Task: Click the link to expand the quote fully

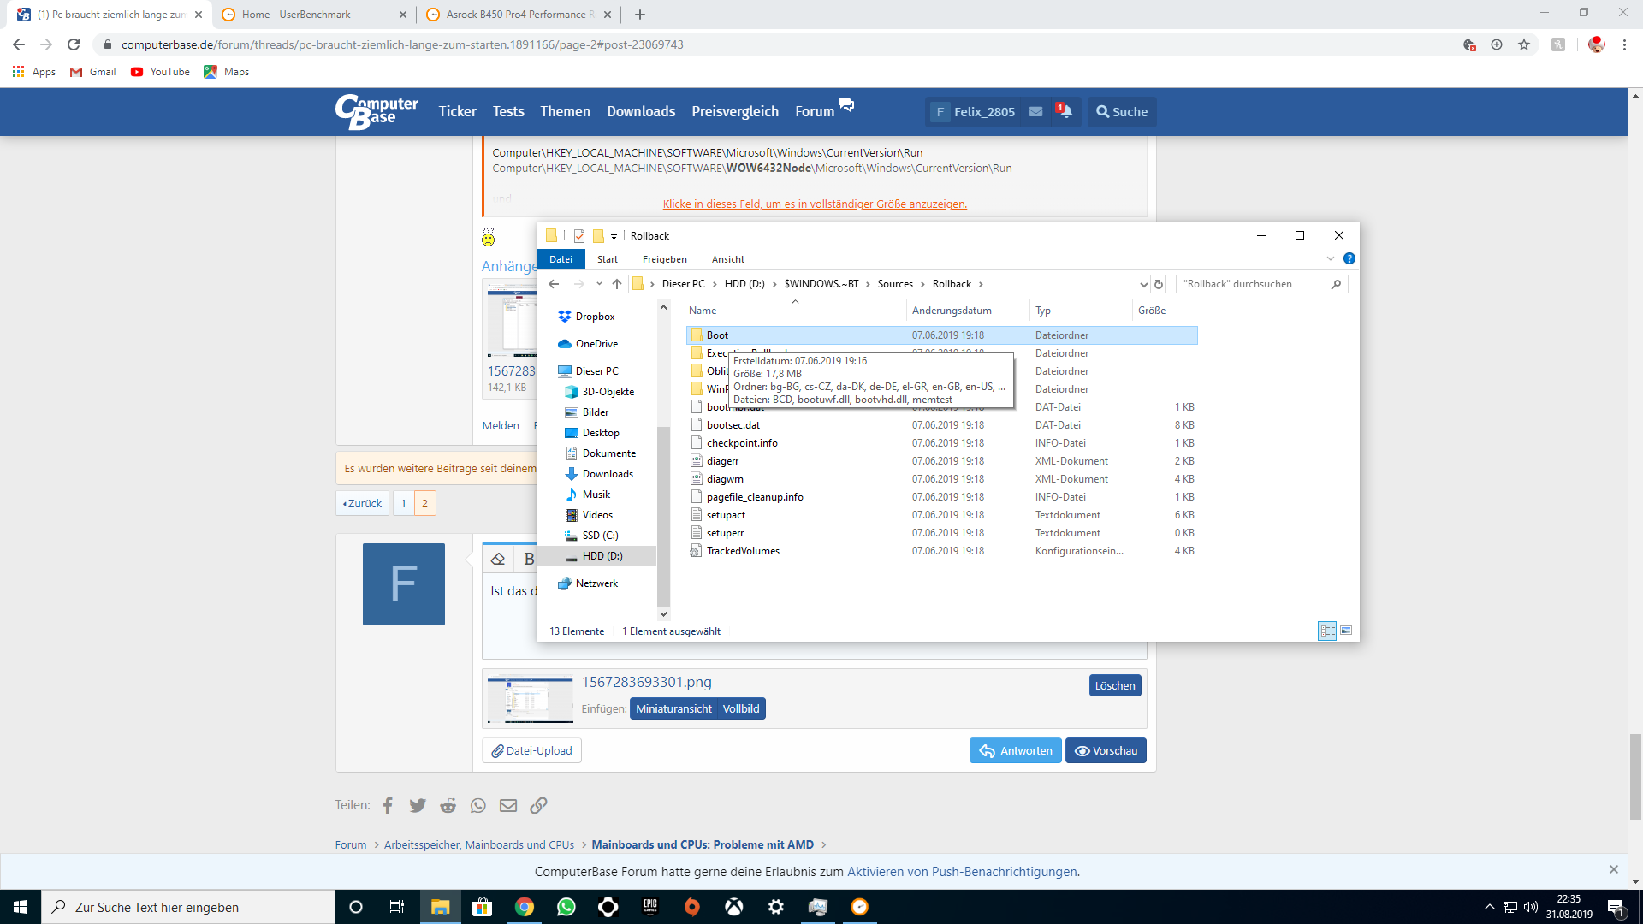Action: [x=815, y=204]
